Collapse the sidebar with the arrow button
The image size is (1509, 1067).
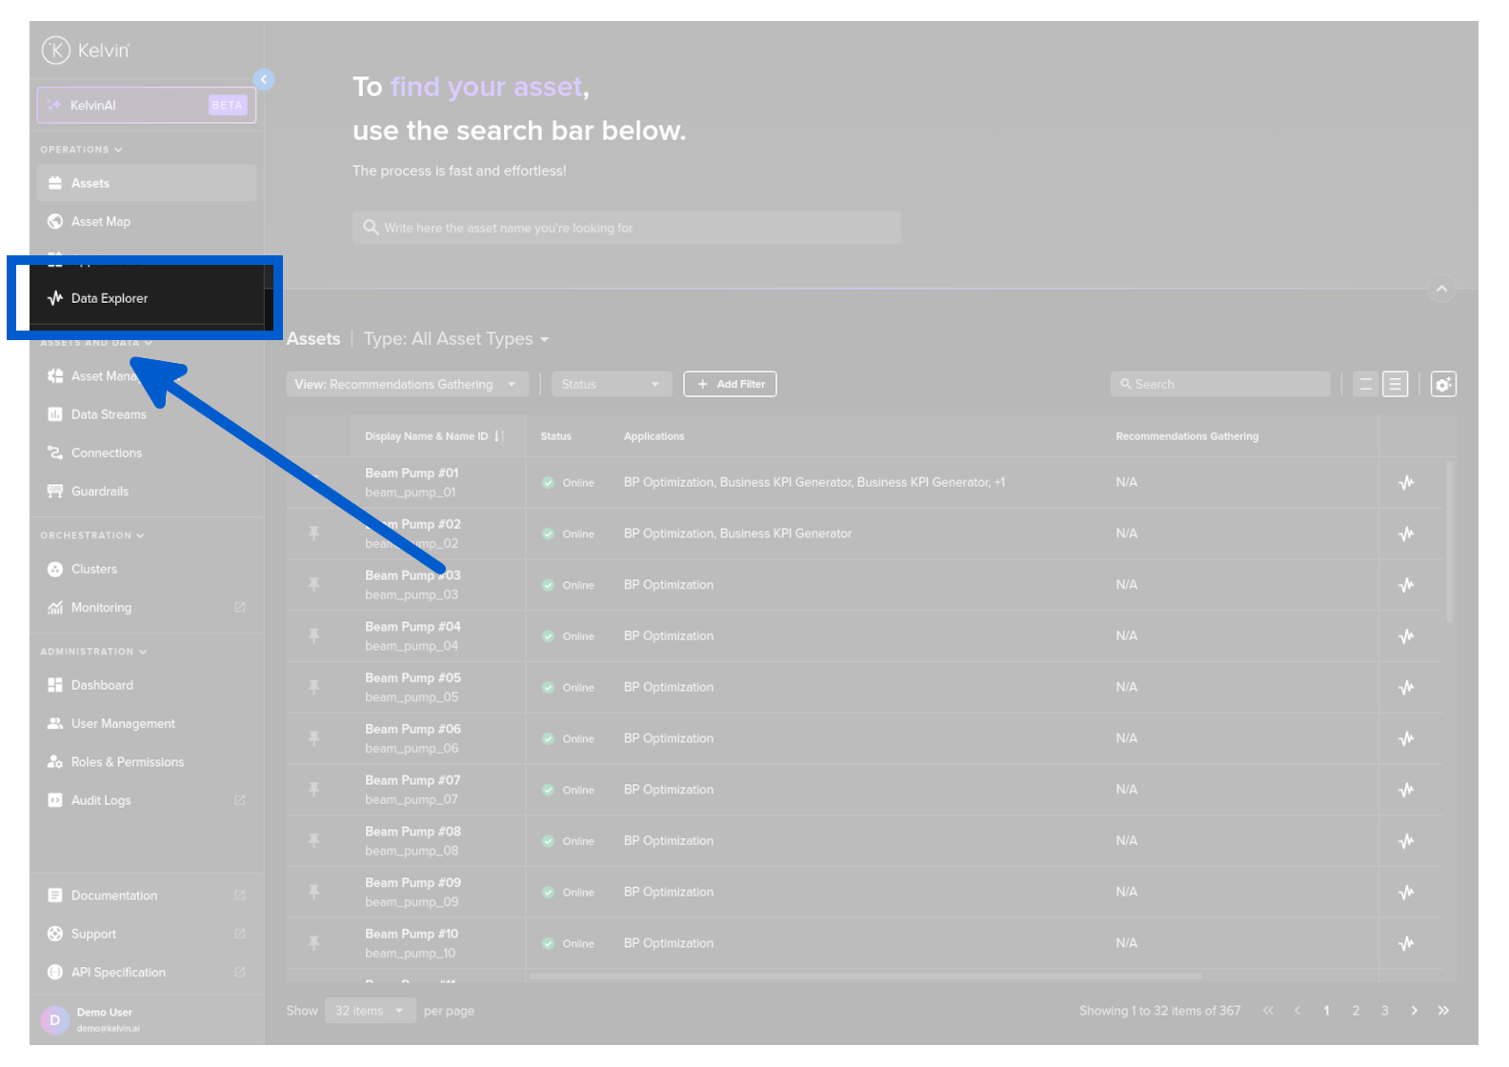pyautogui.click(x=264, y=80)
